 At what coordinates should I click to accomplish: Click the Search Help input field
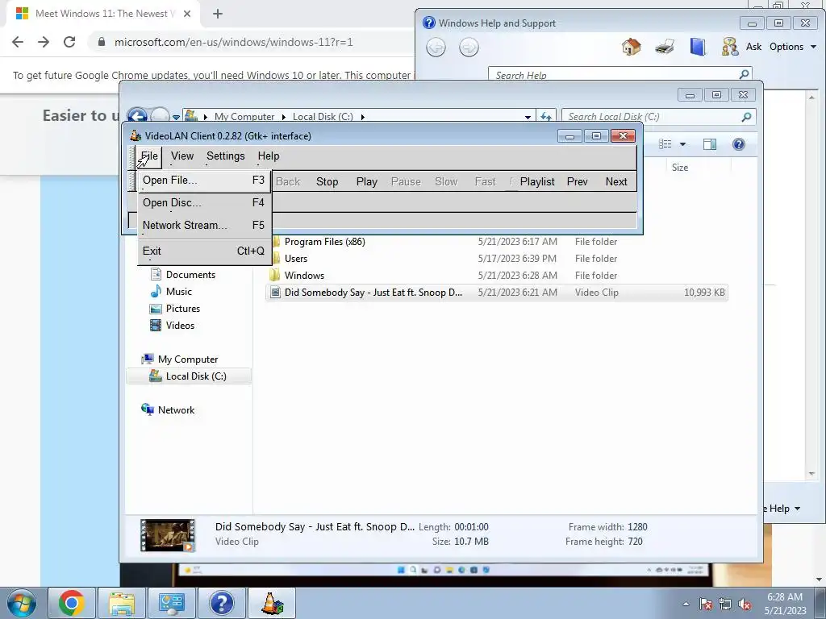(614, 75)
